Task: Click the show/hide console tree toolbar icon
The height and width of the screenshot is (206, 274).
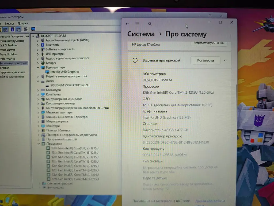Action: point(5,30)
